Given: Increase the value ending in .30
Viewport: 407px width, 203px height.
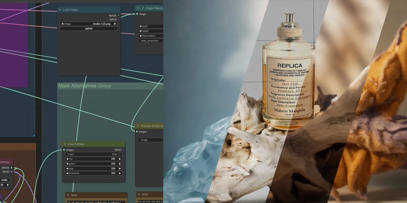Looking at the screenshot, I should (x=8, y=185).
